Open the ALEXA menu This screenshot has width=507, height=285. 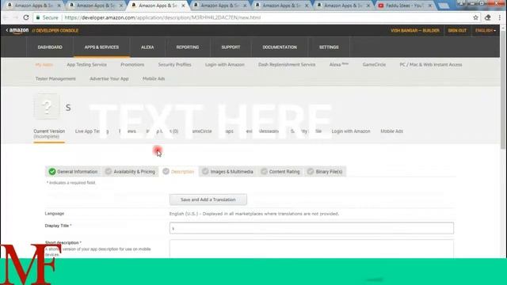click(x=147, y=47)
